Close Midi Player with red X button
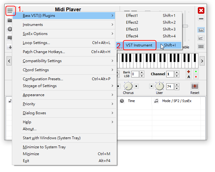The width and height of the screenshot is (215, 172). click(201, 10)
